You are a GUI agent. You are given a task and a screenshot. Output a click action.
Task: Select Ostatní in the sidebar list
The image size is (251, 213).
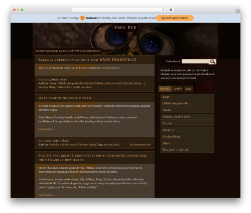tap(187, 110)
